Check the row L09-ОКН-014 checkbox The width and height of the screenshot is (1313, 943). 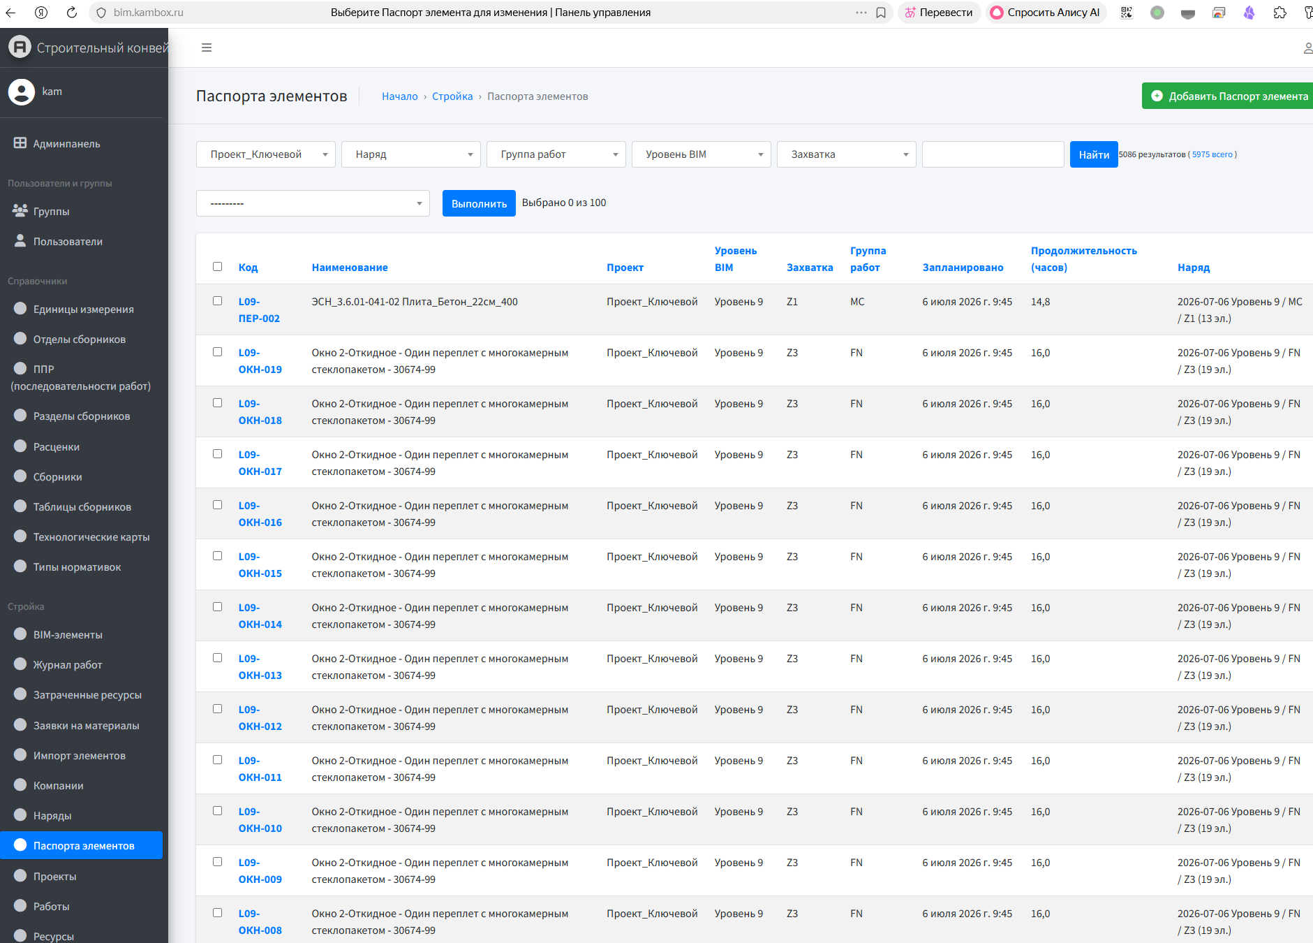pos(218,607)
